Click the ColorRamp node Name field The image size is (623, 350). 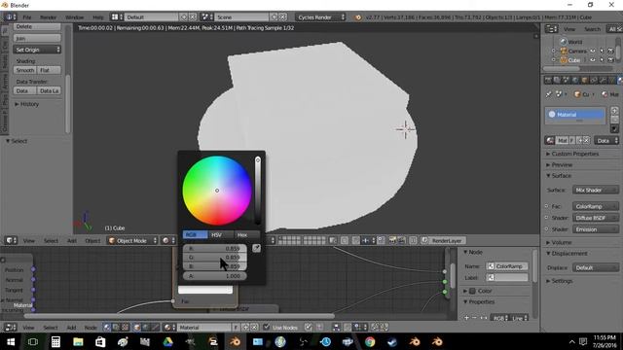(x=507, y=266)
